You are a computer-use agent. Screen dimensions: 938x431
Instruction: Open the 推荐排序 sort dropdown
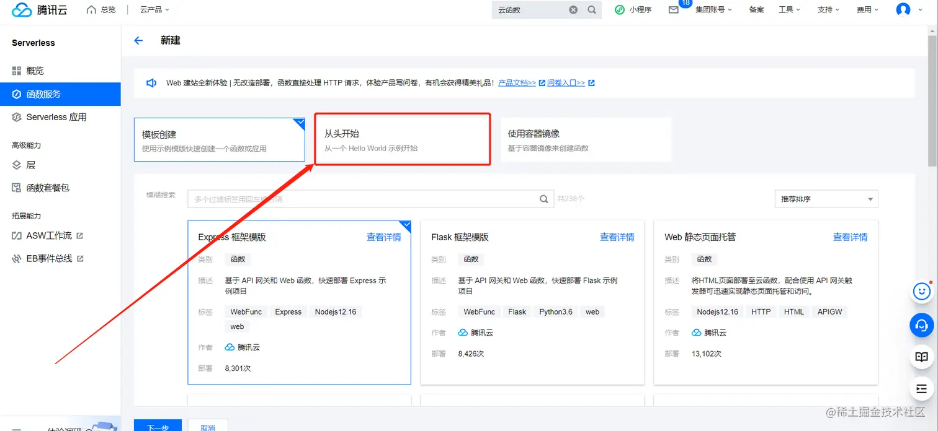(x=826, y=199)
